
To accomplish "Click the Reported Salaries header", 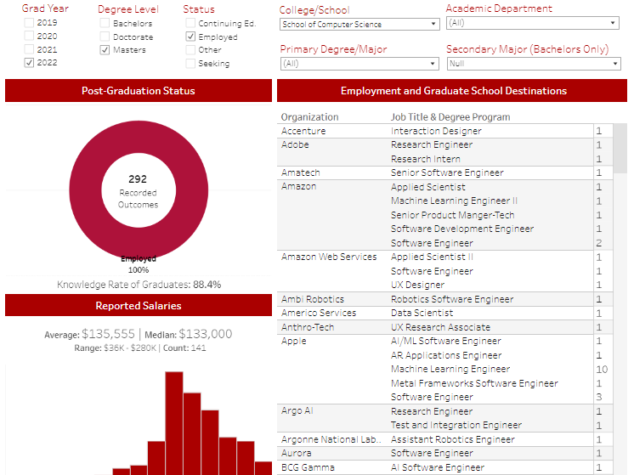I will click(x=139, y=306).
